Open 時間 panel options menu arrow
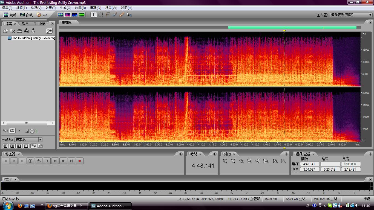The width and height of the screenshot is (374, 210). point(215,154)
